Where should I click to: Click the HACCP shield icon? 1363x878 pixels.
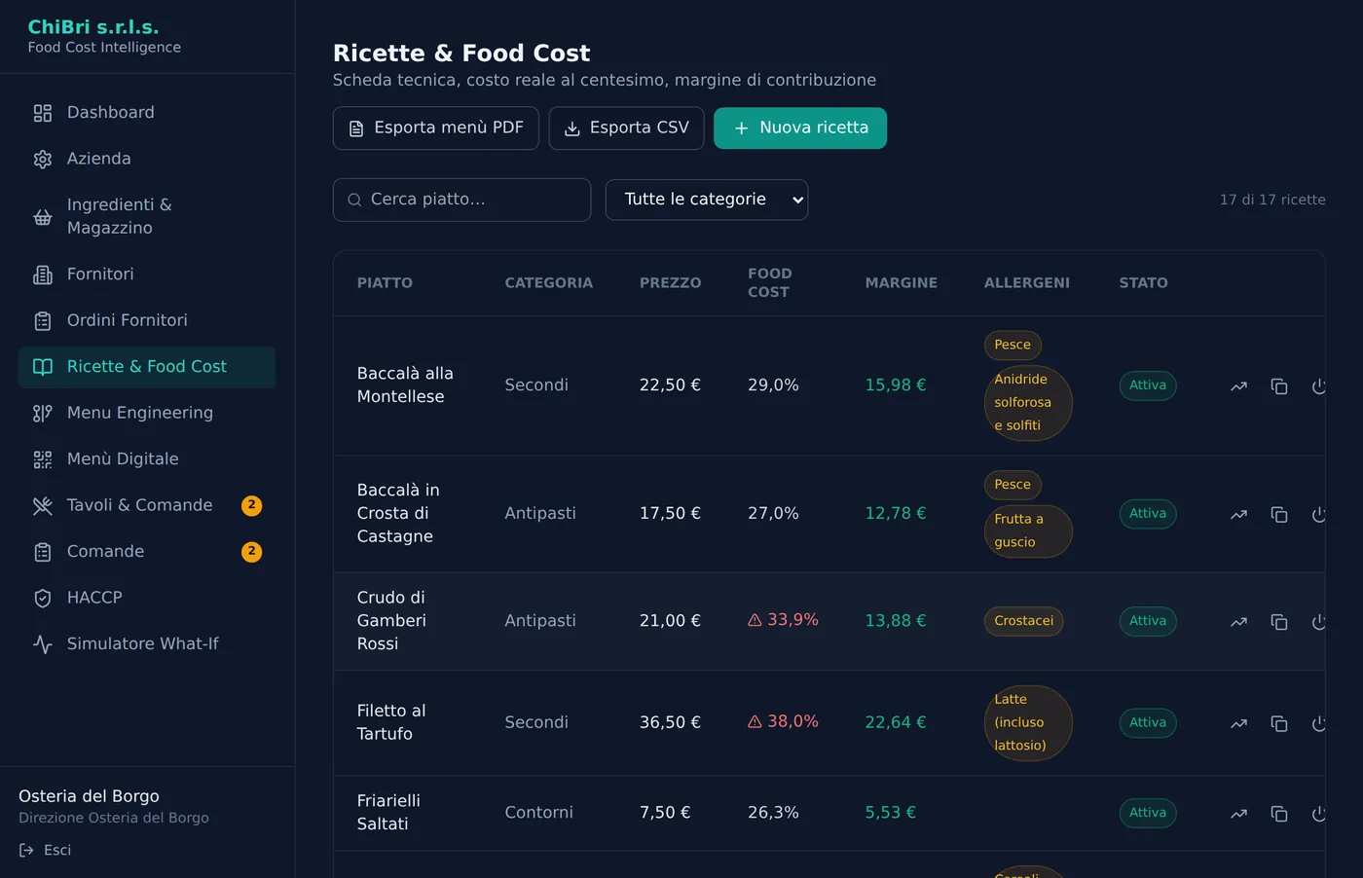click(43, 599)
